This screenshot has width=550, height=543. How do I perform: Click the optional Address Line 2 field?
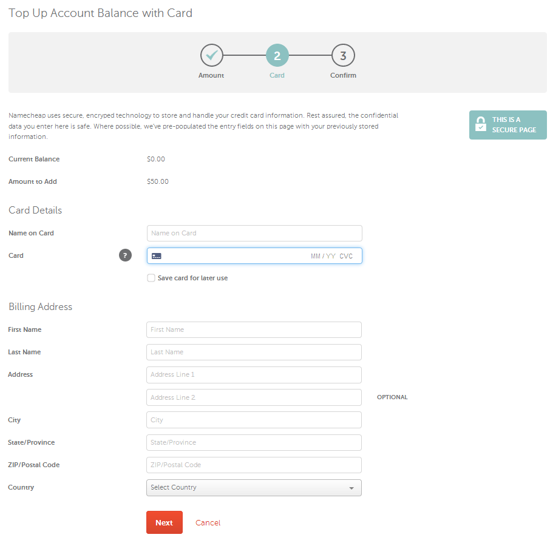(254, 397)
